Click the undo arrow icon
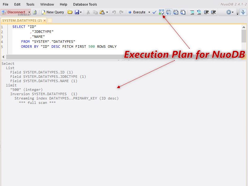248x186 pixels. (114, 12)
